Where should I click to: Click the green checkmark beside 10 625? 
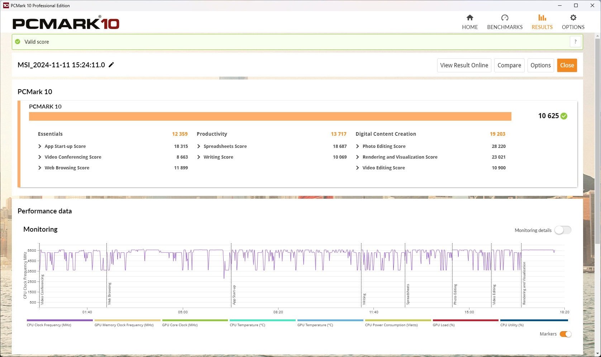[x=564, y=116]
